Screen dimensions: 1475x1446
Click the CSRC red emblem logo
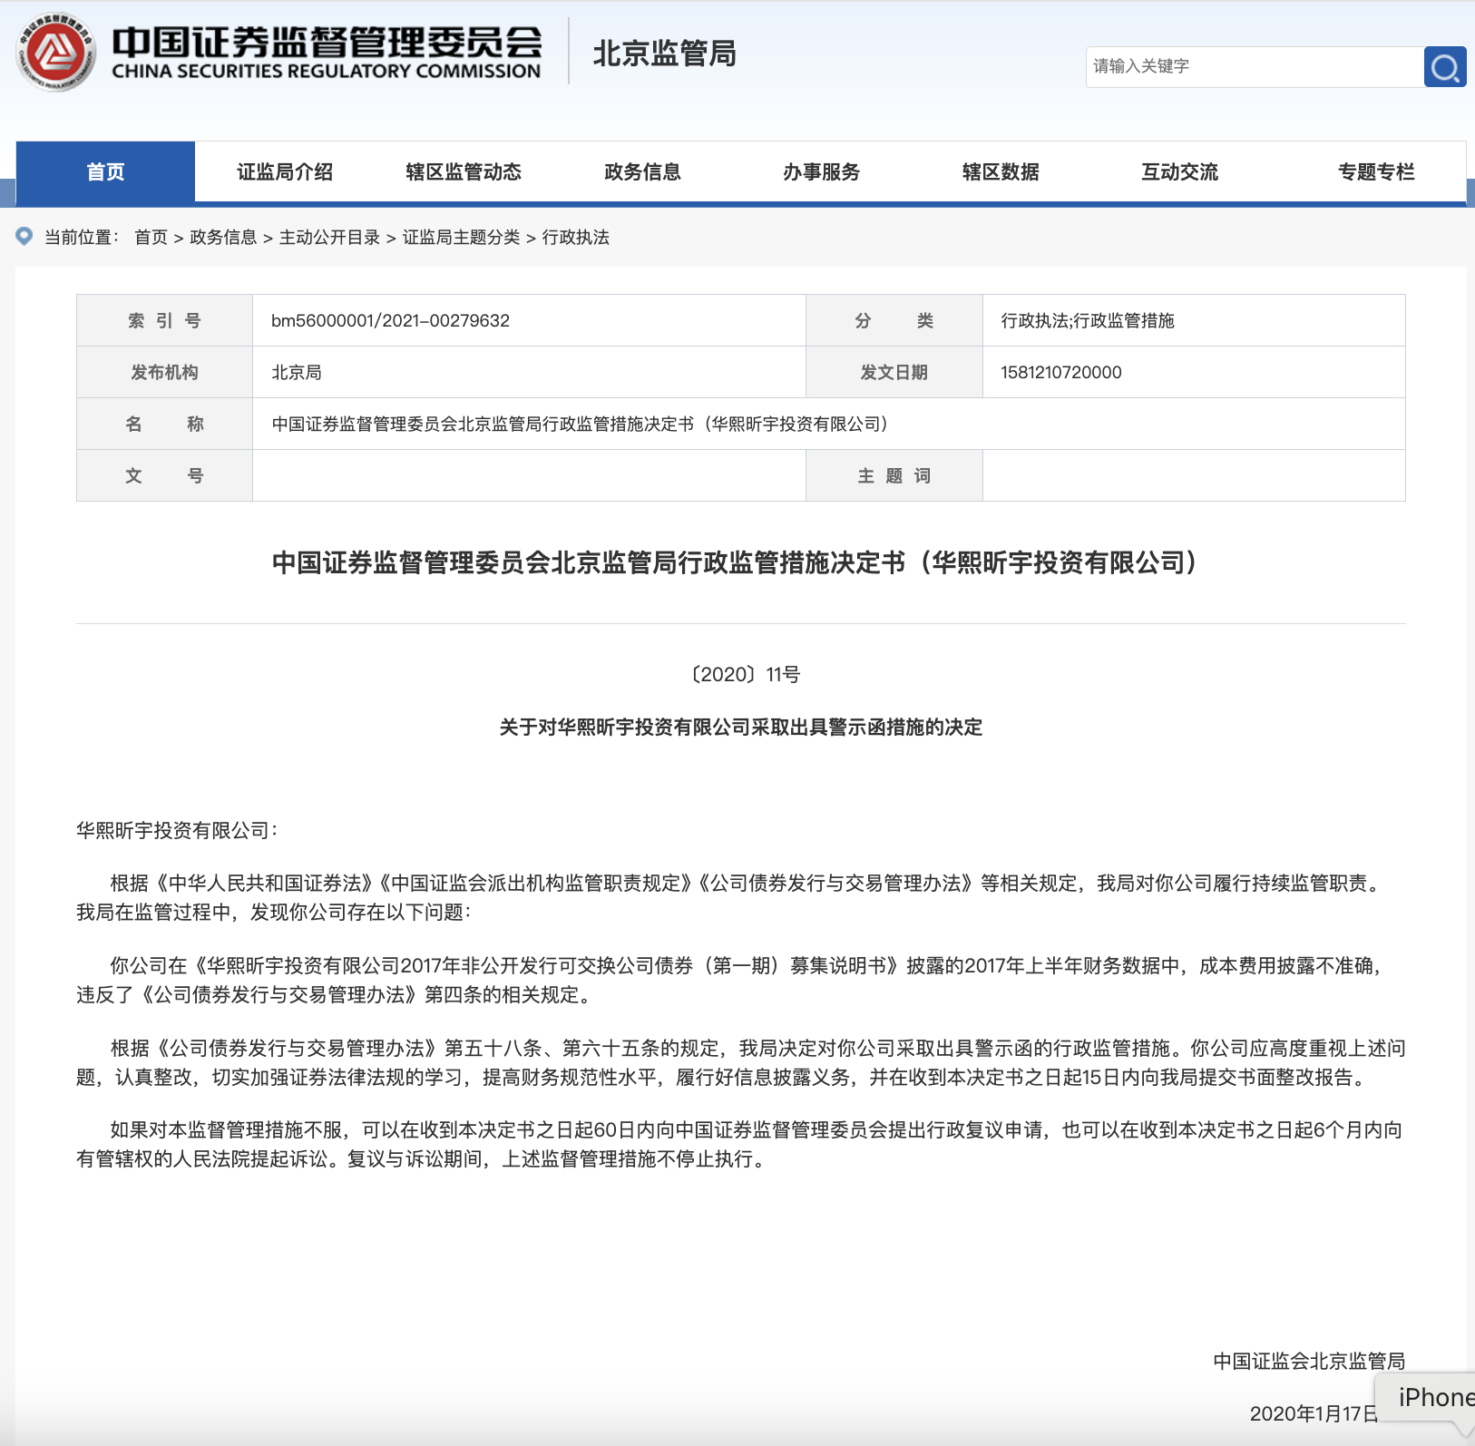point(56,53)
